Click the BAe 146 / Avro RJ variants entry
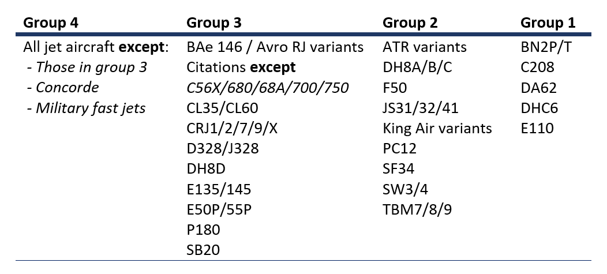 [275, 47]
